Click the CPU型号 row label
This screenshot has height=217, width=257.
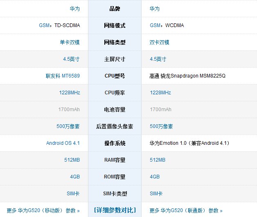(115, 76)
